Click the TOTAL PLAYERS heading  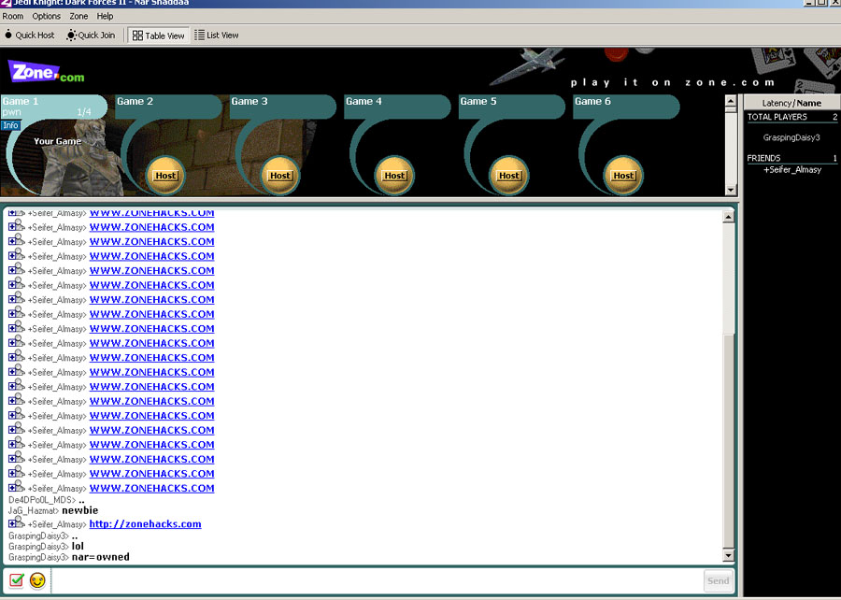777,117
